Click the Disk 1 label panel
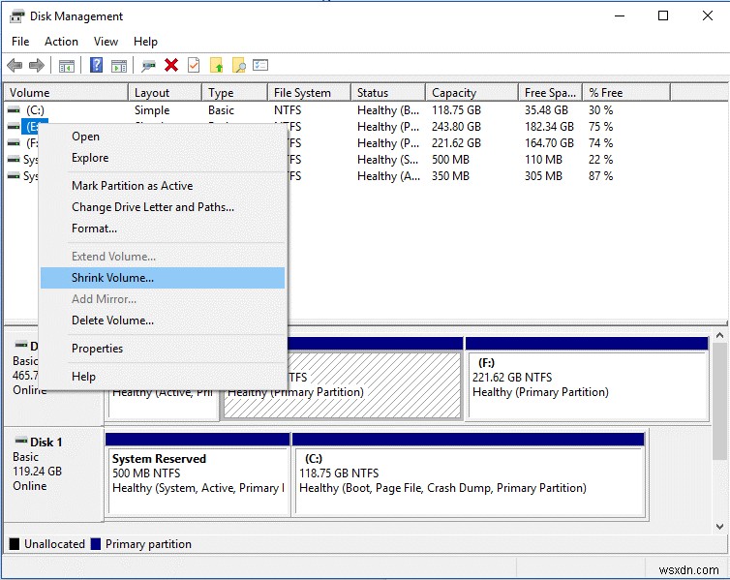Viewport: 730px width, 580px height. pyautogui.click(x=53, y=473)
